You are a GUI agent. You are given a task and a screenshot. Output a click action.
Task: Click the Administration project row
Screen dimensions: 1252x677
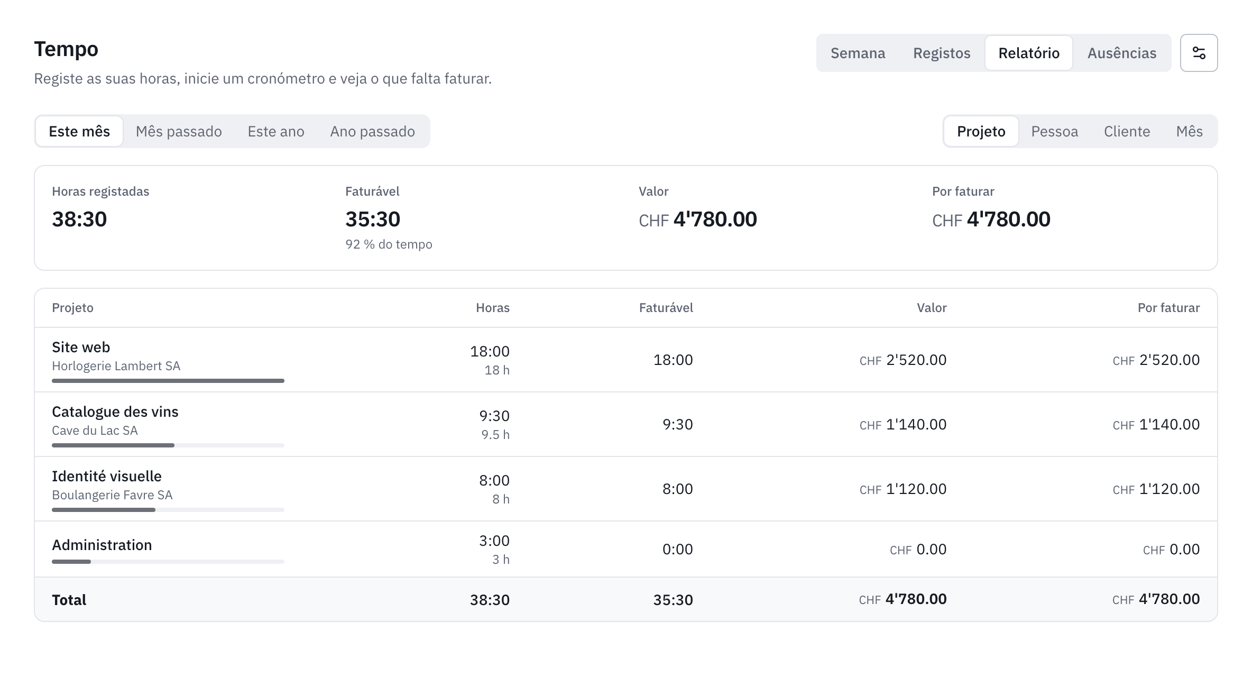click(626, 549)
